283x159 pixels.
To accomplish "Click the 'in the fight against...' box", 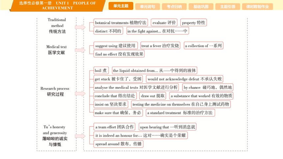I will pyautogui.click(x=157, y=31).
